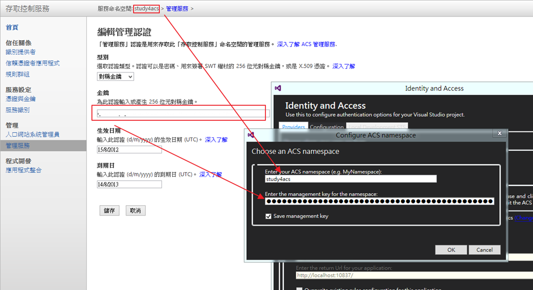Switch to the Providers tab
Viewport: 533px width, 290px height.
[293, 127]
